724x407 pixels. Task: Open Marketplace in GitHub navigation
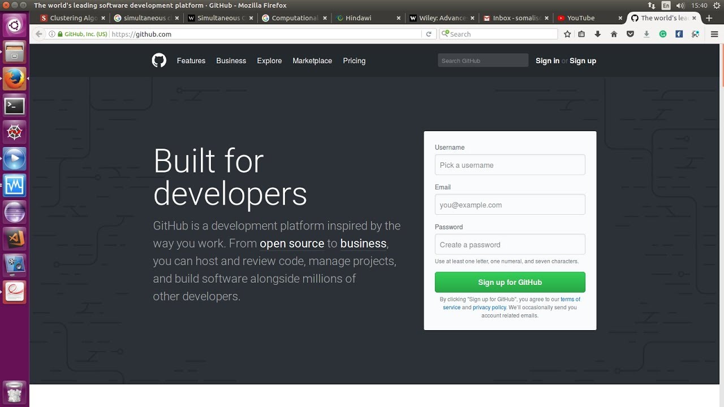coord(312,60)
